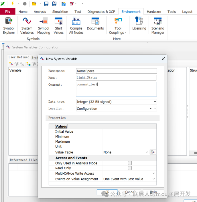Viewport: 197px width, 202px height.
Task: Open the Location dropdown arrow
Action: [x=151, y=109]
